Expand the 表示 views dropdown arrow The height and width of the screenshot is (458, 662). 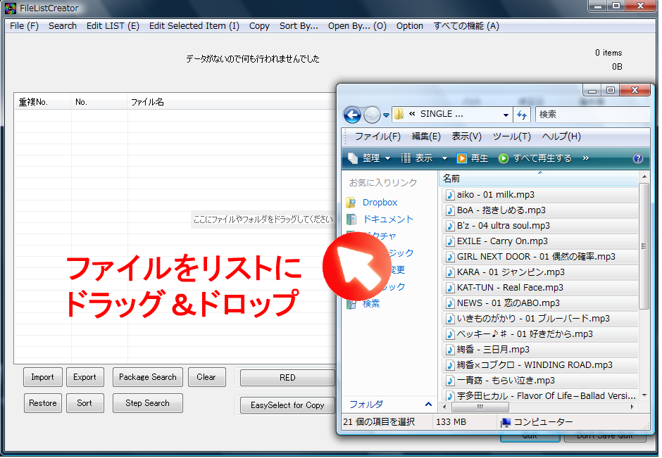(444, 158)
